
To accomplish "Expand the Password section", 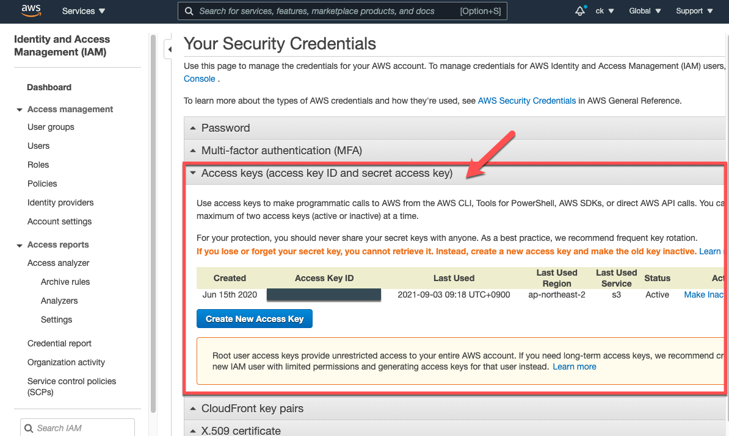I will pyautogui.click(x=225, y=128).
